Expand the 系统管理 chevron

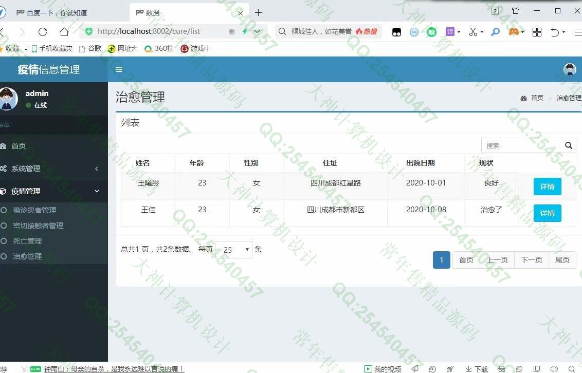97,169
